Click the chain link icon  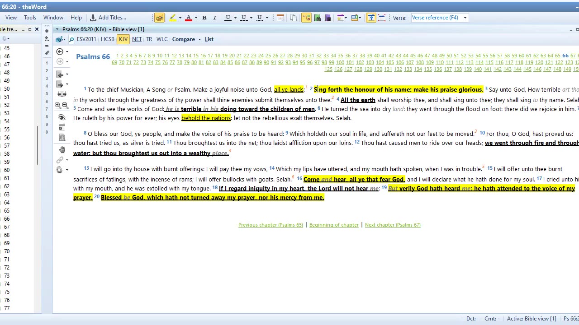(x=60, y=160)
